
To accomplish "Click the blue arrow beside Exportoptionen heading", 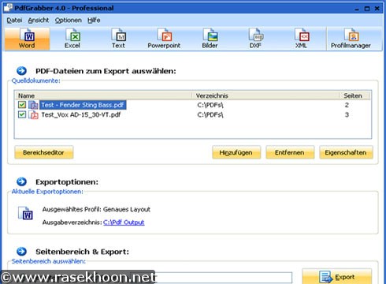I will click(x=21, y=181).
